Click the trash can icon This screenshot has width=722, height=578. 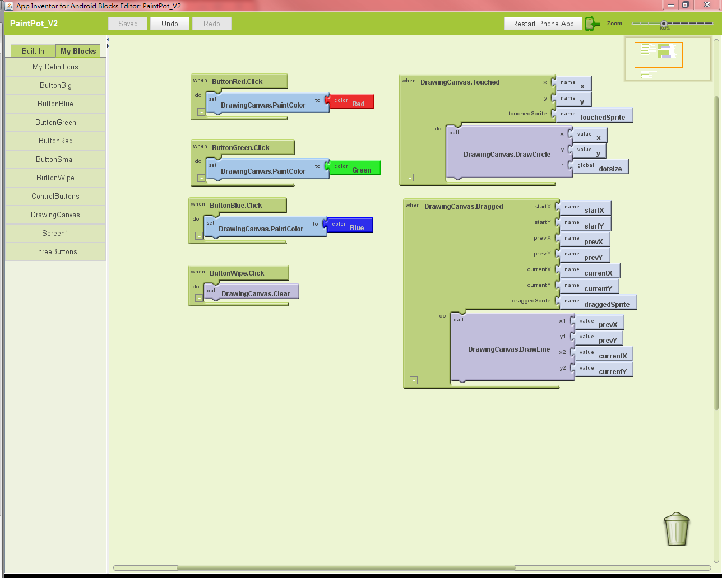(x=677, y=529)
